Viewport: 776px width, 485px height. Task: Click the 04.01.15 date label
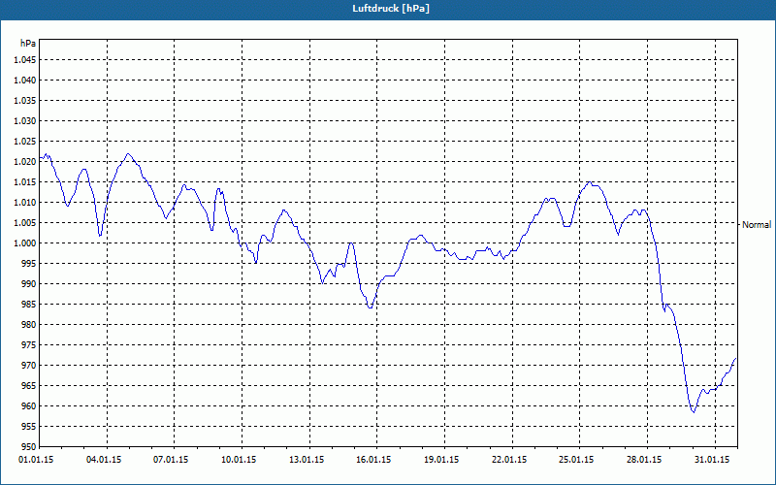[104, 460]
